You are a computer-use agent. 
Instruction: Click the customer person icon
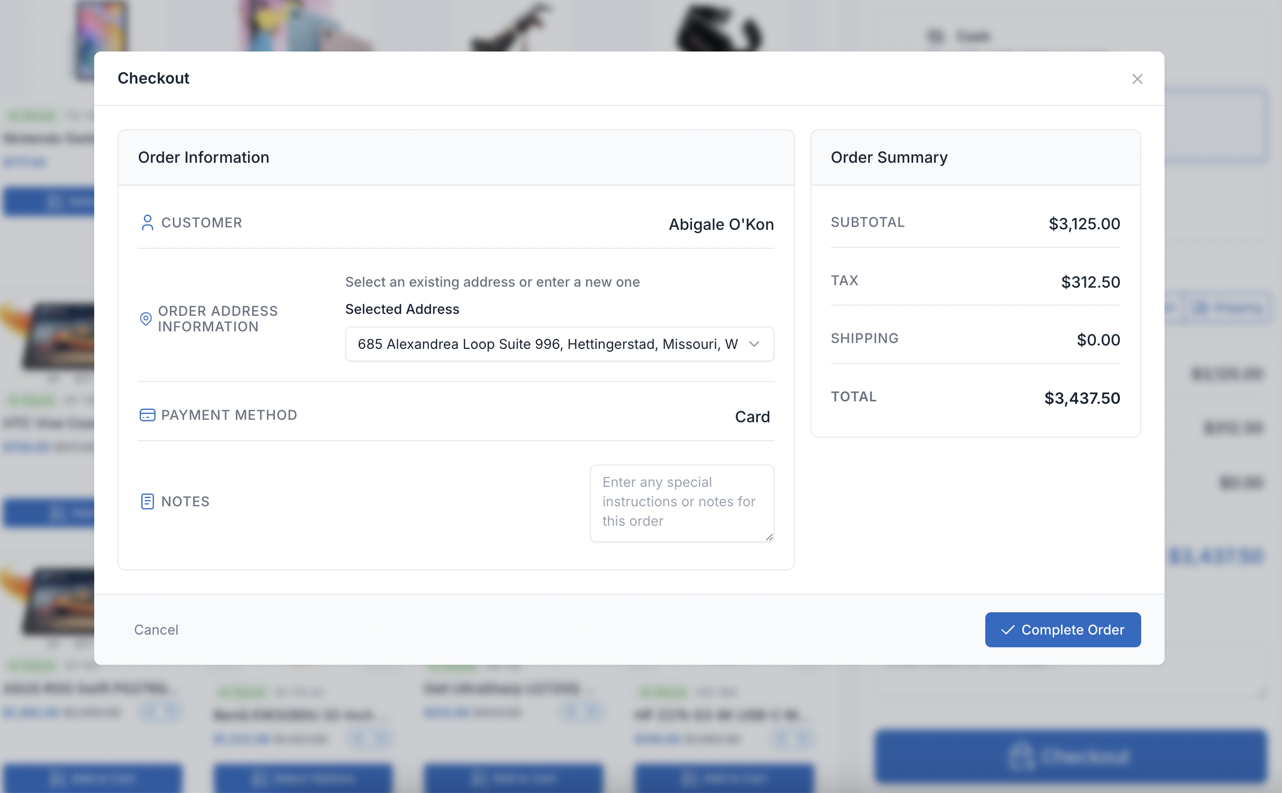(147, 223)
